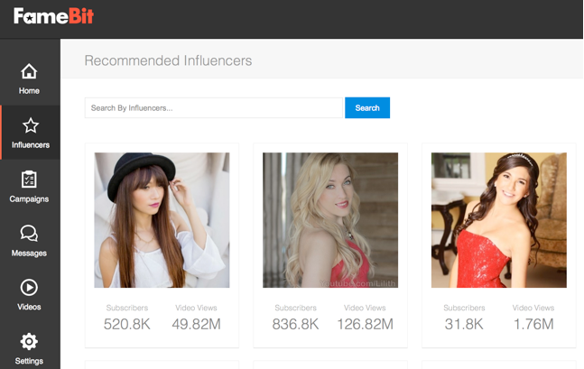
Task: Go to the Videos play icon
Action: (29, 288)
